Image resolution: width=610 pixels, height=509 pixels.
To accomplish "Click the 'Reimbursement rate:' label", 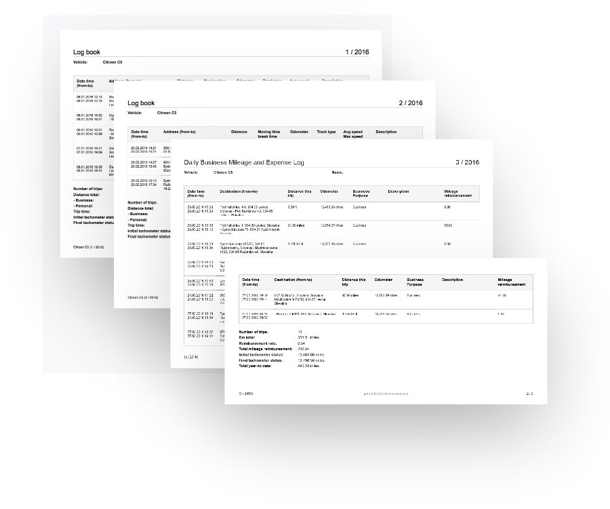I will [257, 343].
